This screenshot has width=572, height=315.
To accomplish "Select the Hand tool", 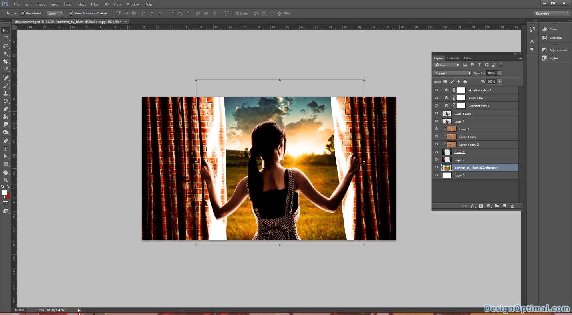I will point(6,173).
